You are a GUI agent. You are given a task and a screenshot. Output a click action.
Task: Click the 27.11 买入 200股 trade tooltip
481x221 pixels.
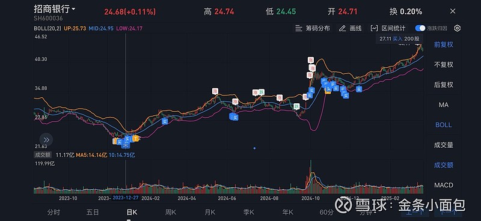click(399, 38)
